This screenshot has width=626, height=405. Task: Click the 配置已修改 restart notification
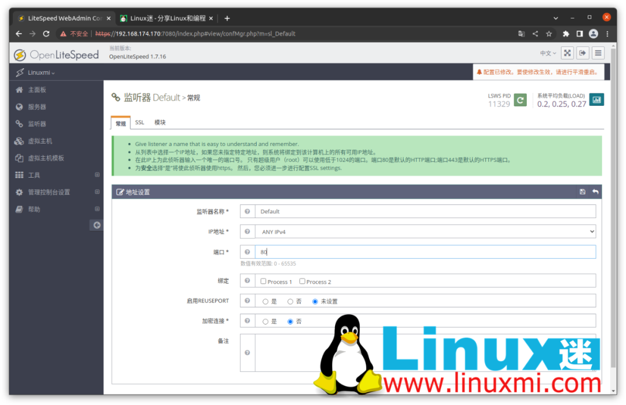tap(538, 72)
